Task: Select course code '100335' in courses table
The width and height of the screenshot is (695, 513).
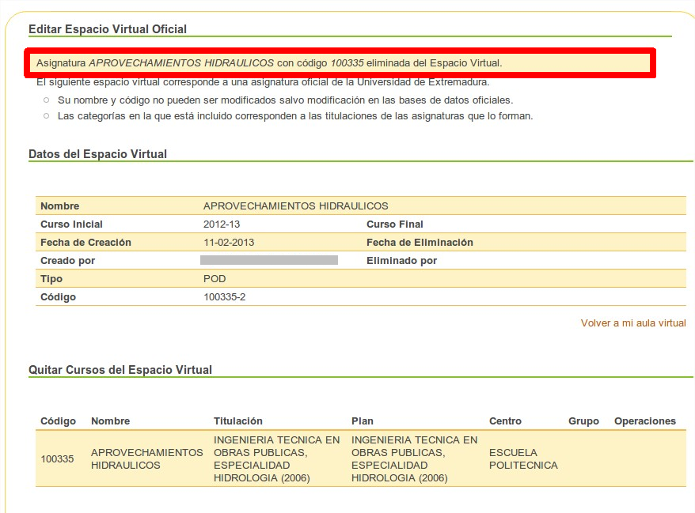Action: coord(57,459)
